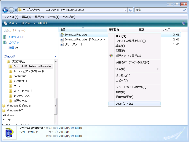Select the ゲーム folder
The height and width of the screenshot is (142, 189).
click(x=17, y=86)
